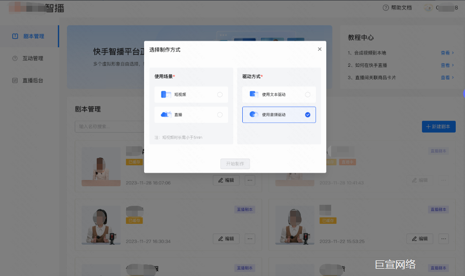Screen dimensions: 465x276
Task: Click the user avatar icon at top right
Action: click(428, 8)
